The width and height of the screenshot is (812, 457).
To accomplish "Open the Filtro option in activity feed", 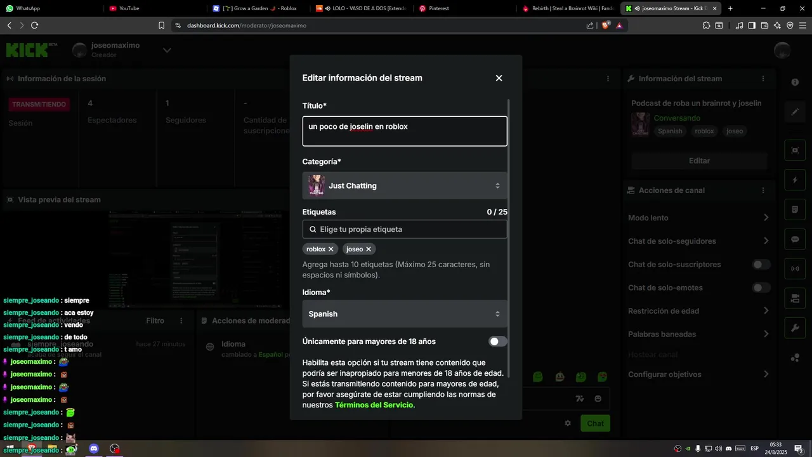I will click(x=155, y=321).
